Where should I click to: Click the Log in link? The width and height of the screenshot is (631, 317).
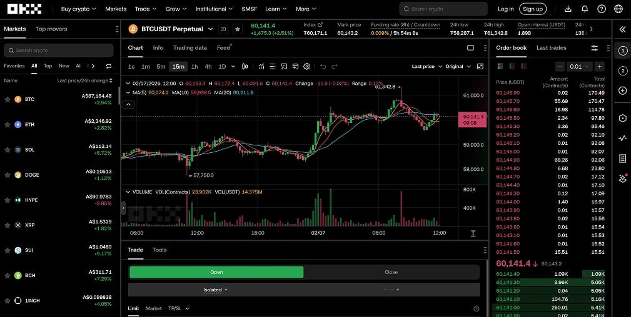point(505,9)
